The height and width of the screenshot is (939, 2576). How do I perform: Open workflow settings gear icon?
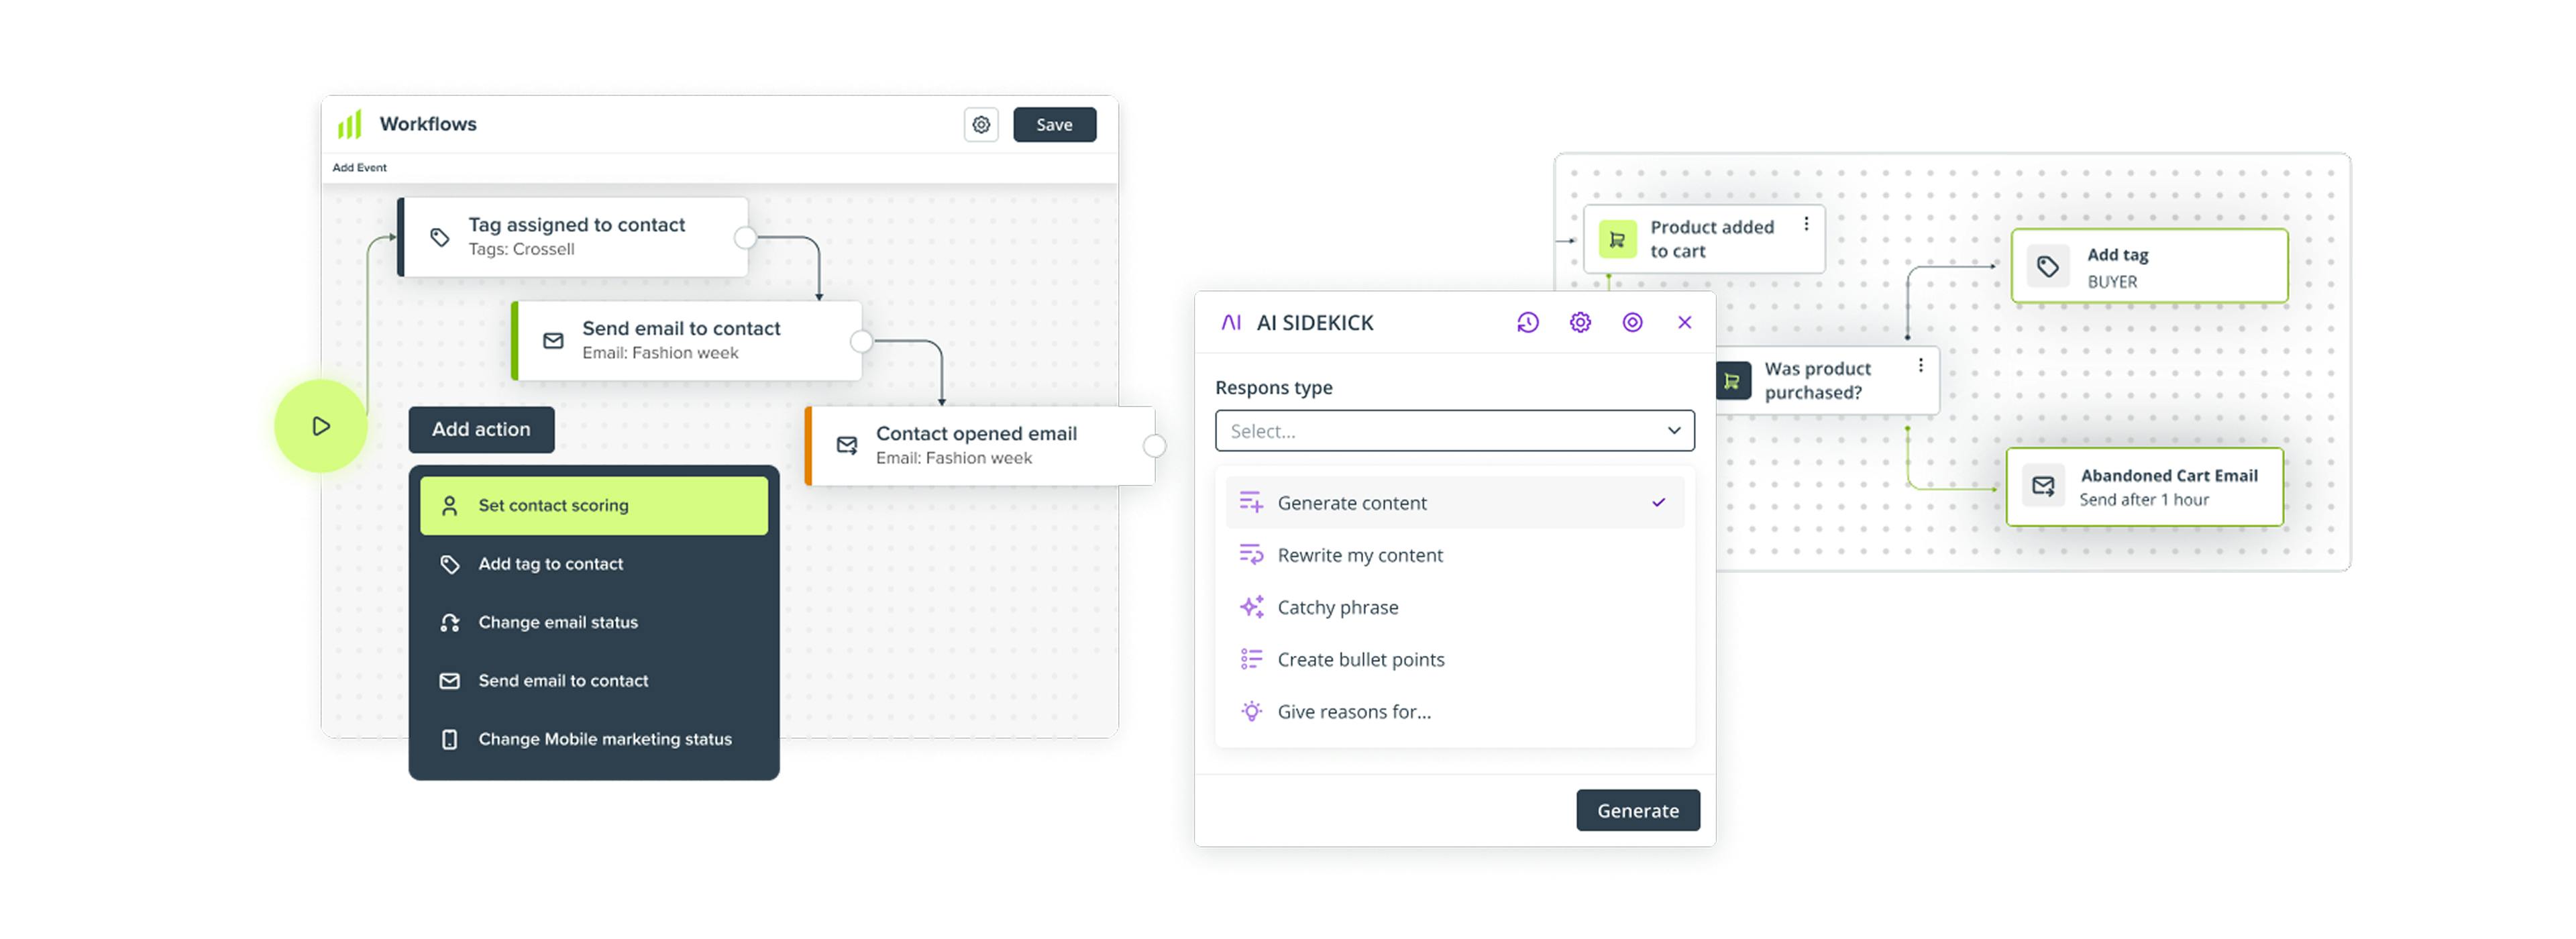981,125
